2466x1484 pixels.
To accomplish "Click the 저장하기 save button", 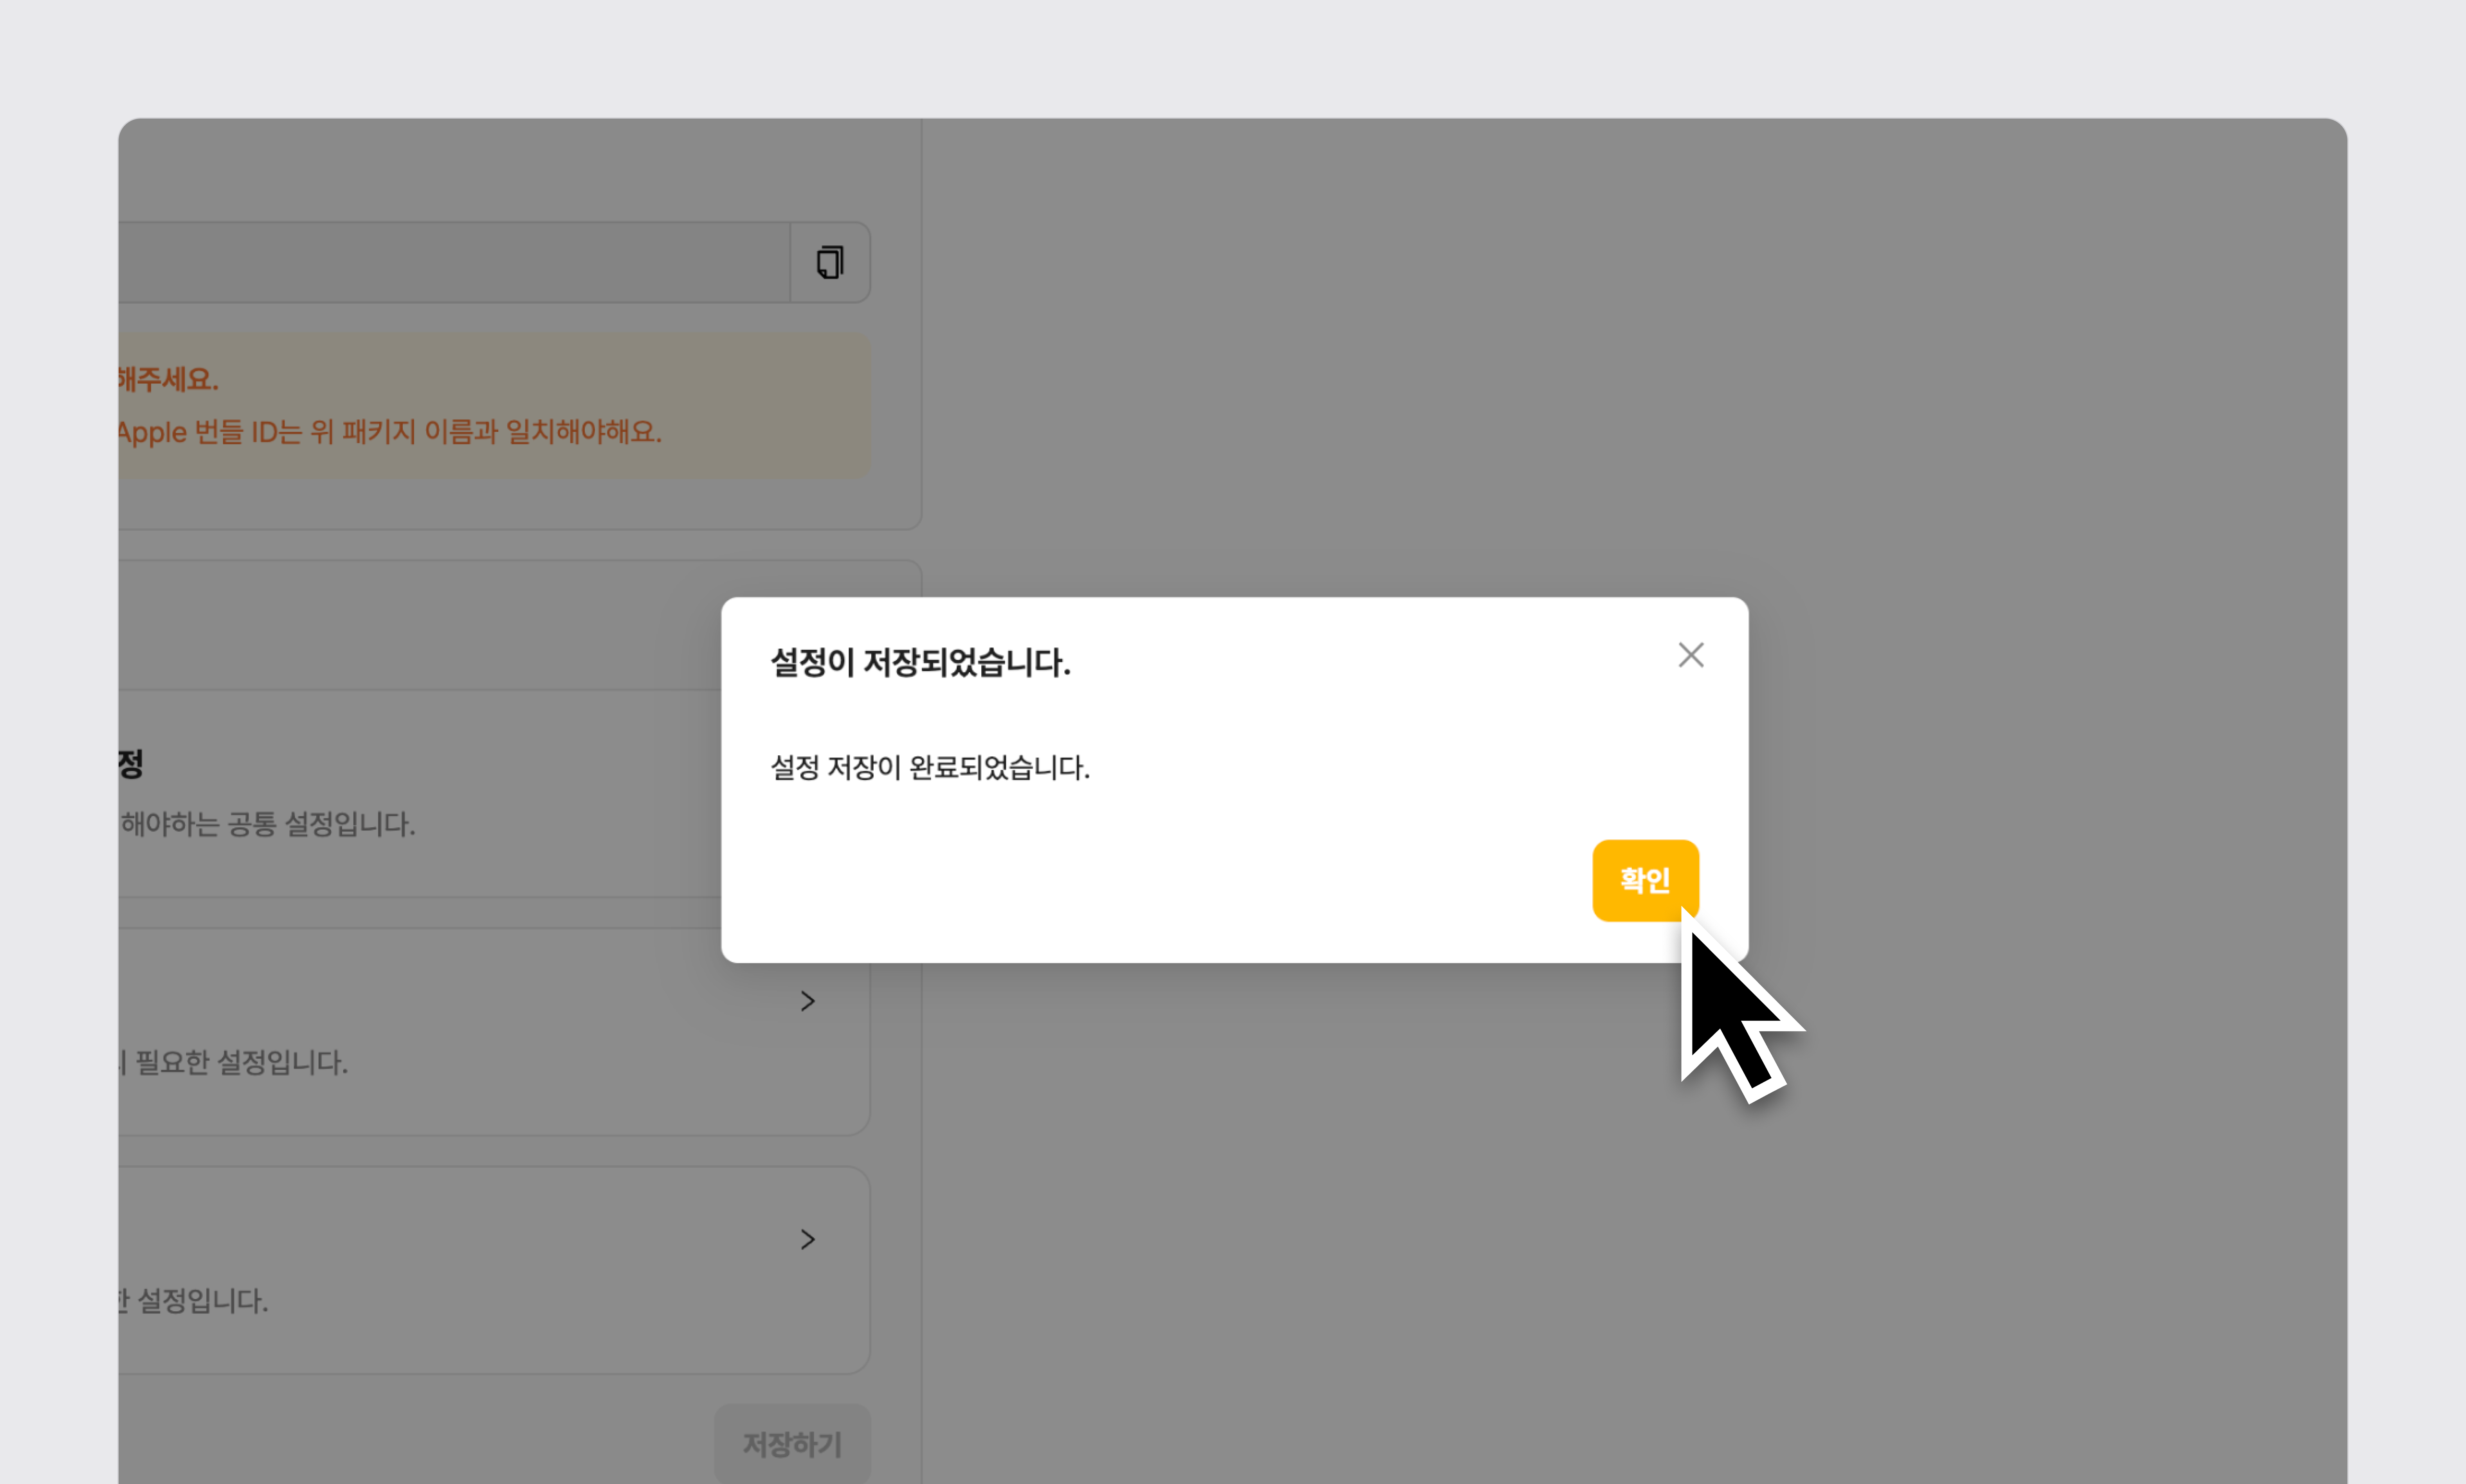I will click(791, 1444).
